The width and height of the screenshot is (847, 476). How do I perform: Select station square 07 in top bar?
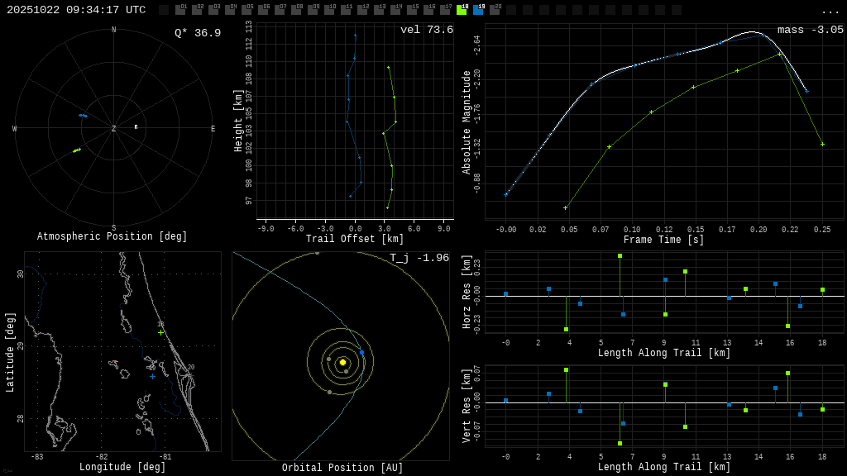(280, 10)
